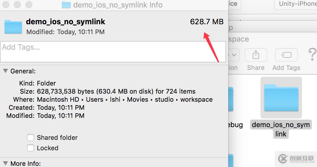Click the 'Add Tags' toolbar label in Finder
This screenshot has width=317, height=167.
coord(286,68)
